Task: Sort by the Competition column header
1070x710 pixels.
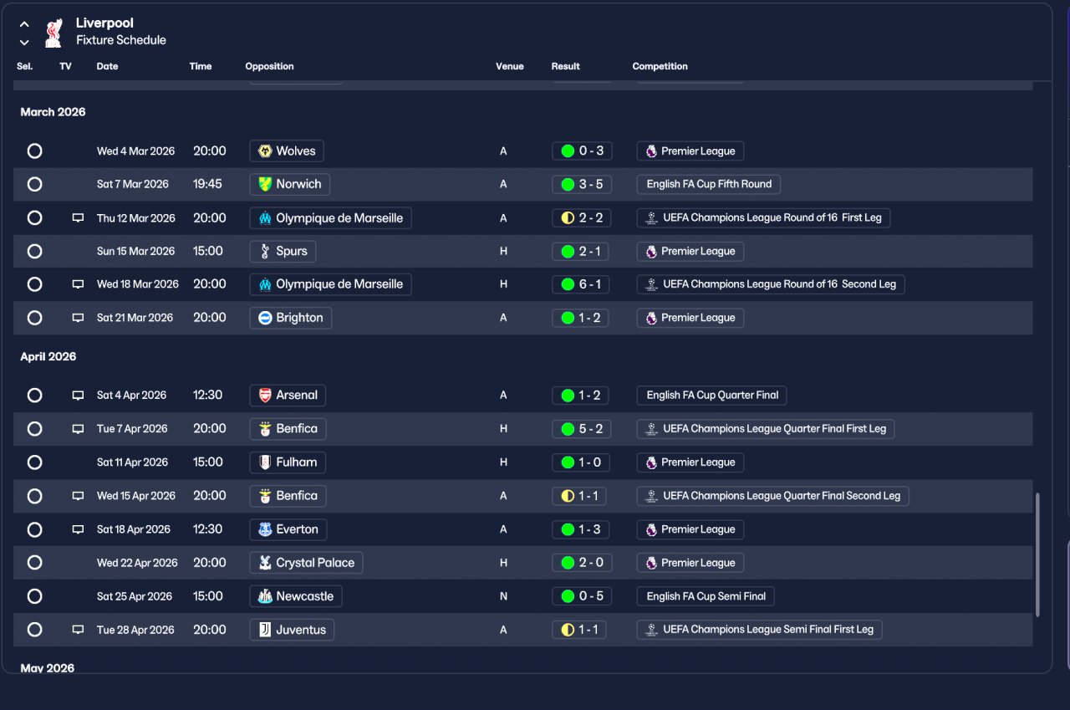Action: pos(660,66)
